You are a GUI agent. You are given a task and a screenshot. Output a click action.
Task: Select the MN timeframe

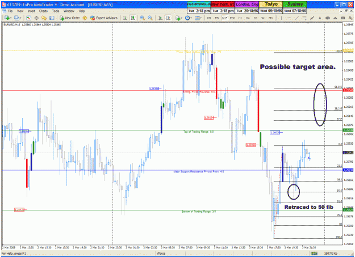(x=271, y=18)
